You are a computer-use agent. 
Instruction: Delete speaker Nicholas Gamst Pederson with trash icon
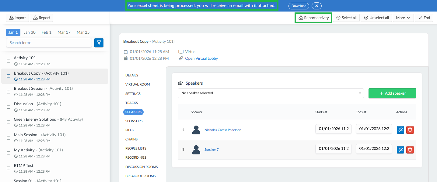pyautogui.click(x=410, y=130)
